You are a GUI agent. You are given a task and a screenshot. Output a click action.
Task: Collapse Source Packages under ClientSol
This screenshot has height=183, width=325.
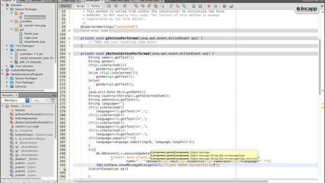pos(7,9)
